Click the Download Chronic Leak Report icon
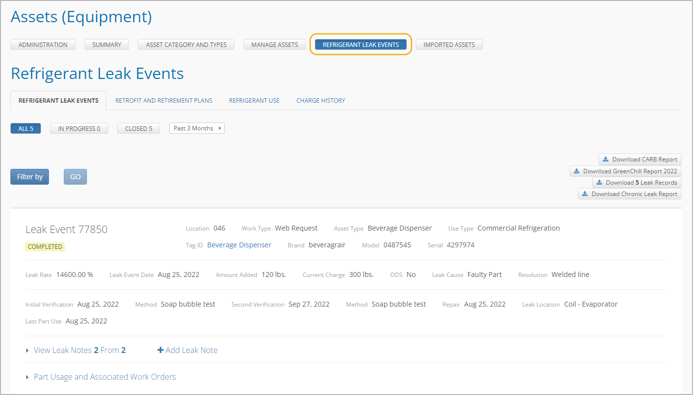The image size is (693, 395). coord(585,194)
